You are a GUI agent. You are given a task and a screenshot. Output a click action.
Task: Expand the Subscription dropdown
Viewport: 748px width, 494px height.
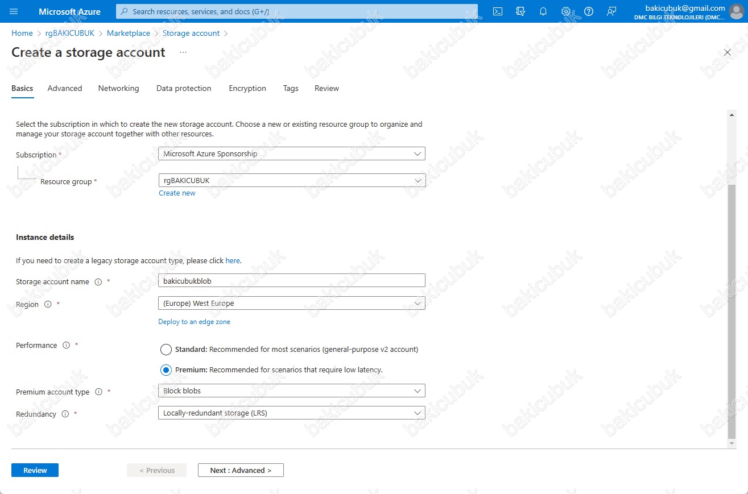click(x=292, y=153)
